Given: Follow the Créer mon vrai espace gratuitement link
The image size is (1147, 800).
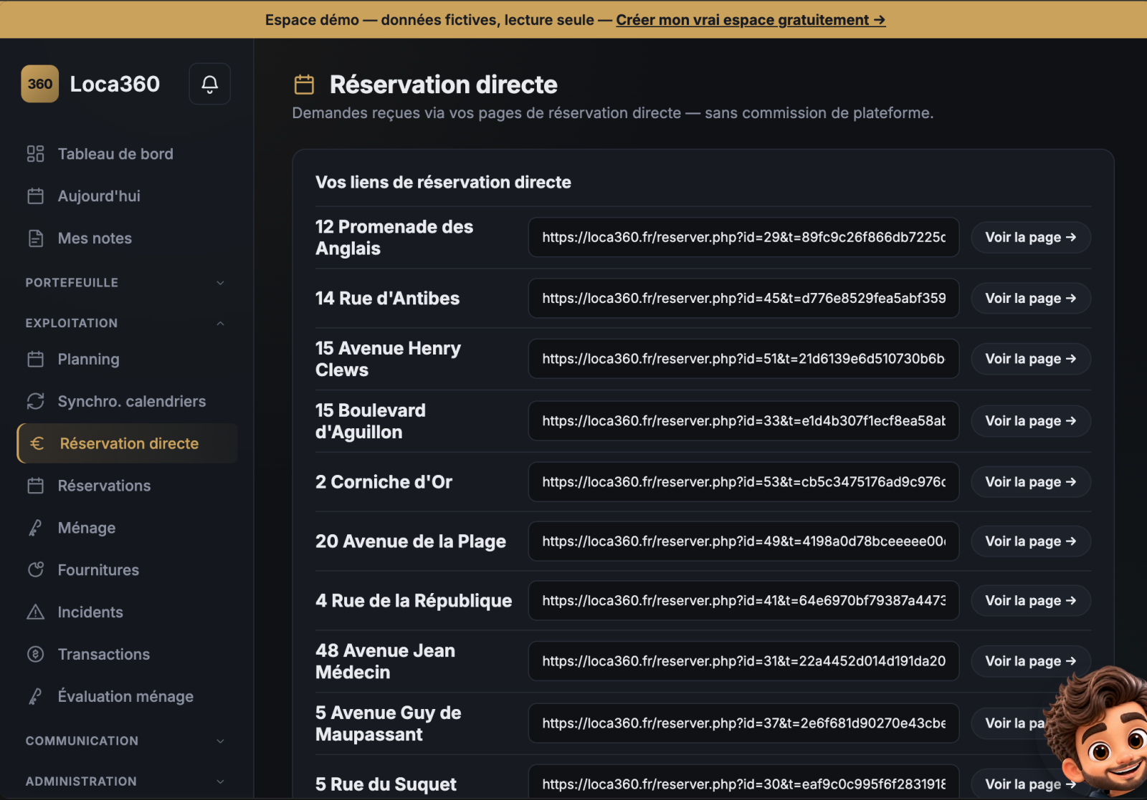Looking at the screenshot, I should click(x=751, y=20).
